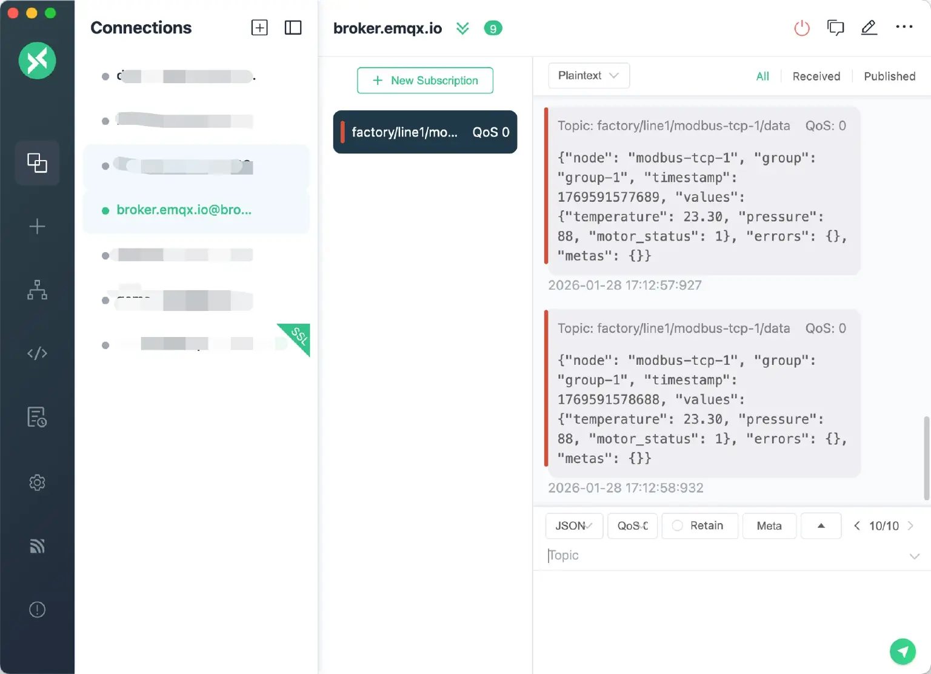Open the Script code-brackets sidebar icon
The image size is (931, 674).
[x=37, y=353]
